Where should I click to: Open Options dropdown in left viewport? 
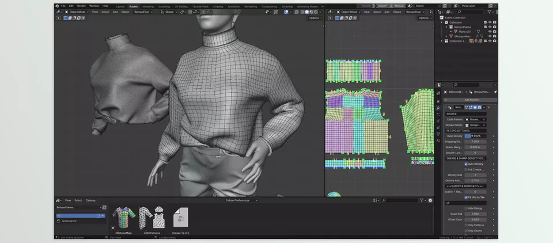(x=315, y=18)
